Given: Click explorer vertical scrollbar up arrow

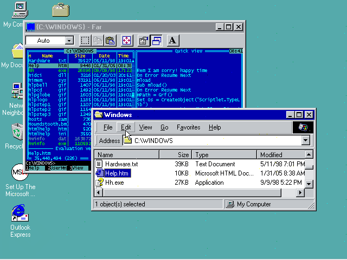Looking at the screenshot, I should pyautogui.click(x=309, y=154).
